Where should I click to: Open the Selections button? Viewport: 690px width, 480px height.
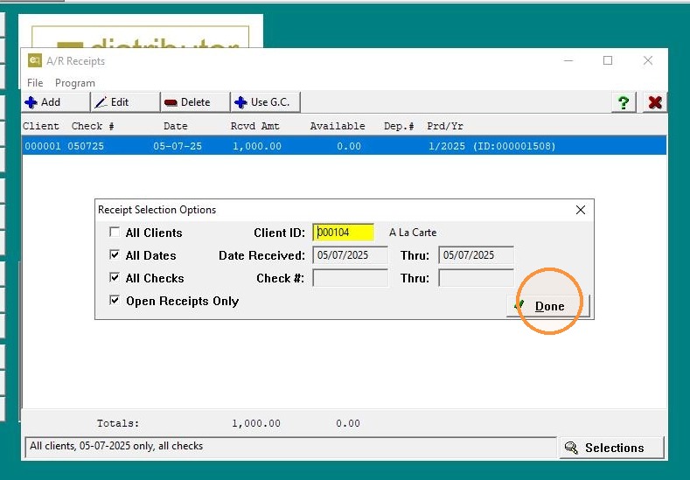point(611,448)
